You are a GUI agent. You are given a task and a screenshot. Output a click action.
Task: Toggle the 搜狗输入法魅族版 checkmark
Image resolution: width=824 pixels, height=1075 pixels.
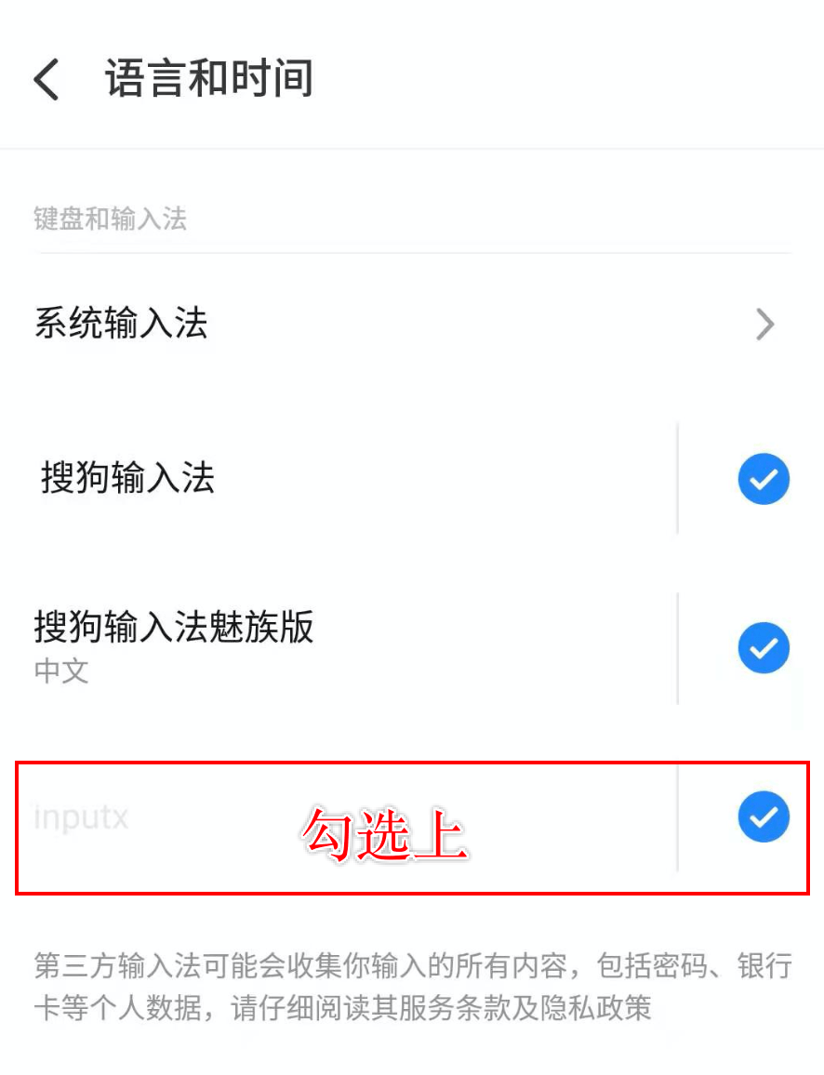tap(764, 648)
